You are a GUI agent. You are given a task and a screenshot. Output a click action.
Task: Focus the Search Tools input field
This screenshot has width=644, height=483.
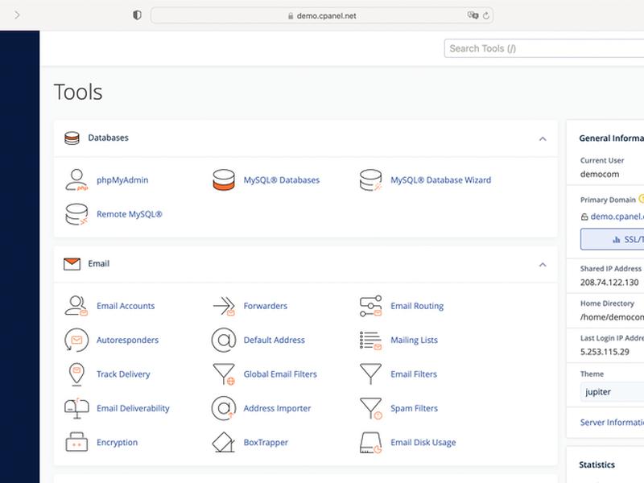[544, 48]
